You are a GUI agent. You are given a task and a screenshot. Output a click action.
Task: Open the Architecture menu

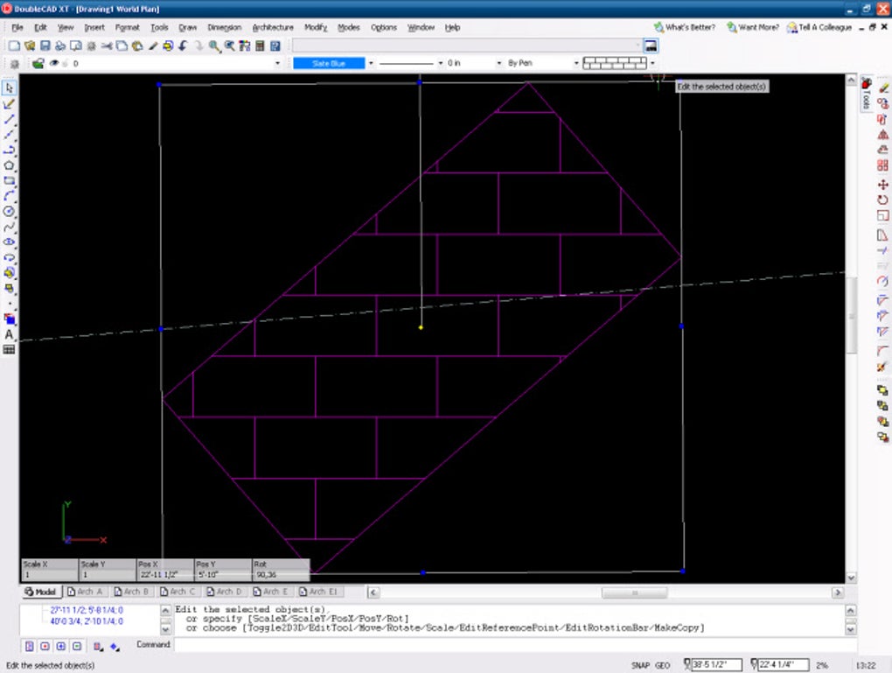(x=273, y=28)
